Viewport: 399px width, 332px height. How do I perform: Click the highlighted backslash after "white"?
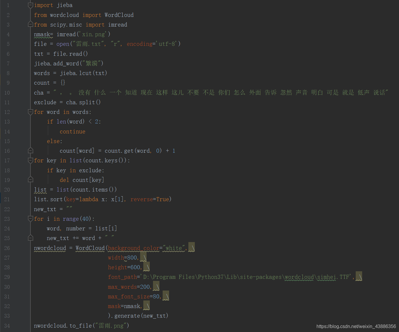[x=192, y=247]
